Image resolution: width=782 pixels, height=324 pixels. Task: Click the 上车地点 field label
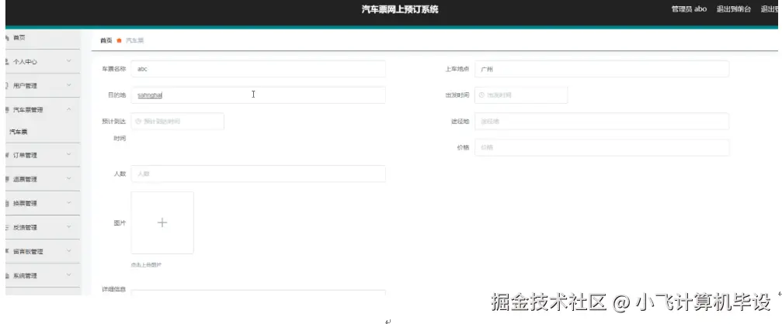(457, 69)
